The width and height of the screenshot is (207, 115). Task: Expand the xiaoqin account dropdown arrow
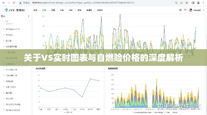pos(204,10)
